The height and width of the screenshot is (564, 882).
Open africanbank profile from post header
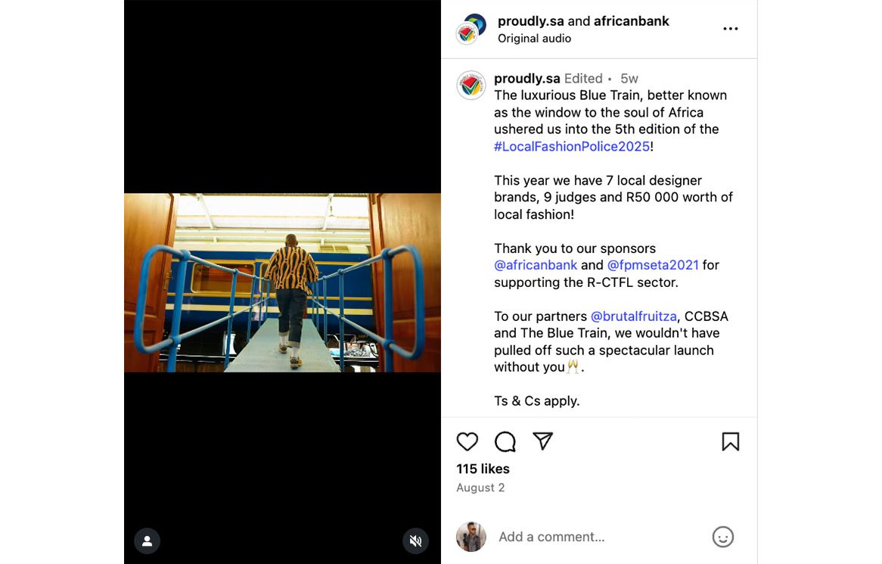click(631, 21)
